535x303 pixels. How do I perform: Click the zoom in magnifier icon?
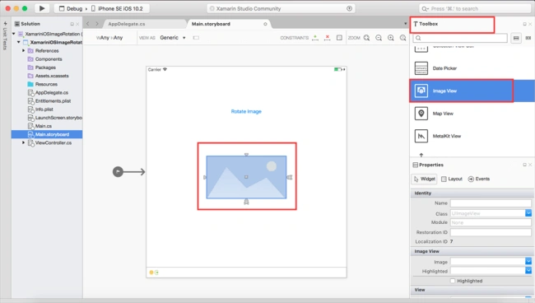pos(391,38)
